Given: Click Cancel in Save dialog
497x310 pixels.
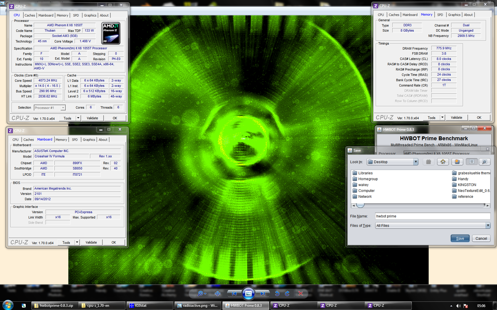Looking at the screenshot, I should (x=481, y=239).
